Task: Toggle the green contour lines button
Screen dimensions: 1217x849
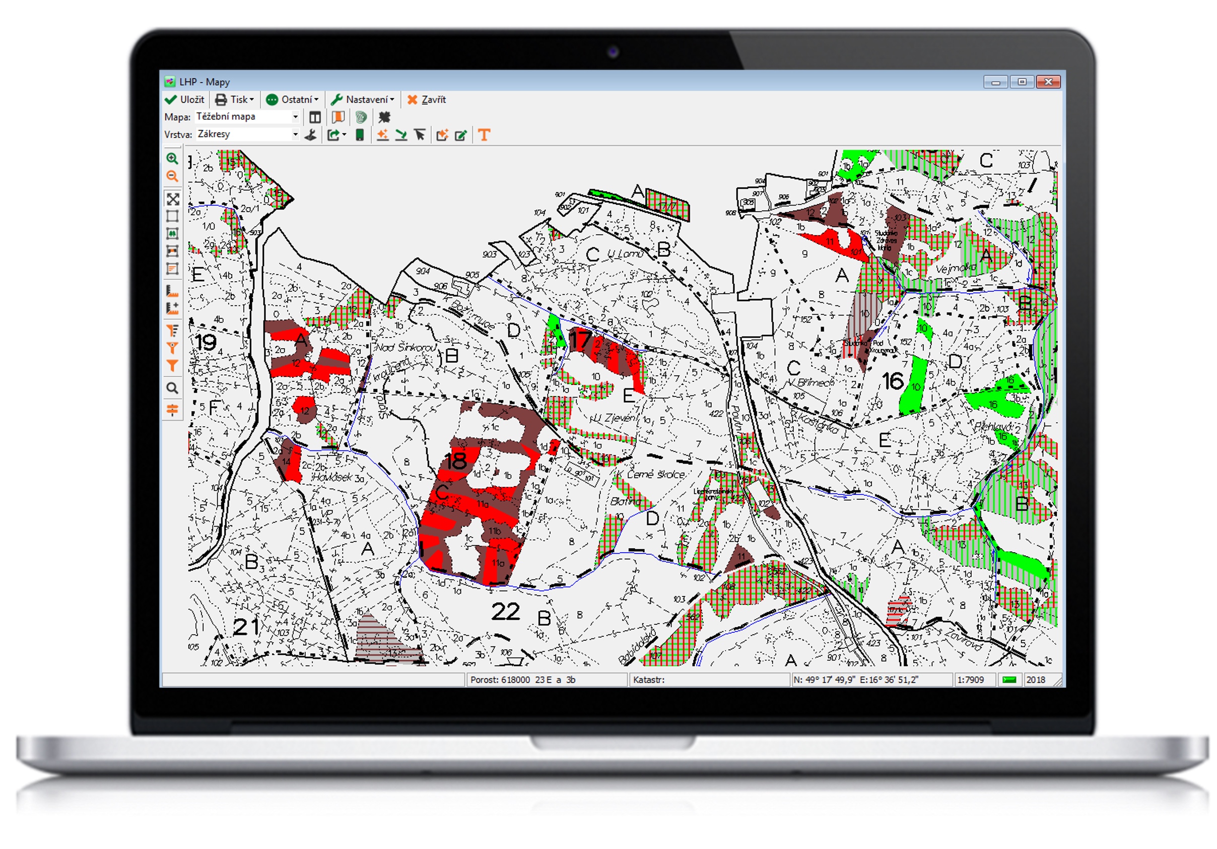Action: pos(361,117)
